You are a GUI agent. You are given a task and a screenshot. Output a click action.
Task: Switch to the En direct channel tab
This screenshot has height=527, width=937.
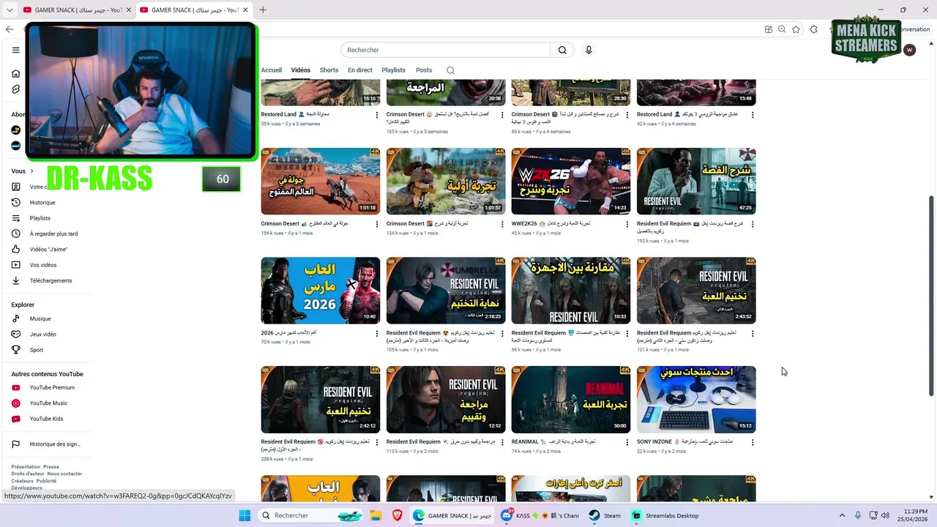(x=360, y=70)
